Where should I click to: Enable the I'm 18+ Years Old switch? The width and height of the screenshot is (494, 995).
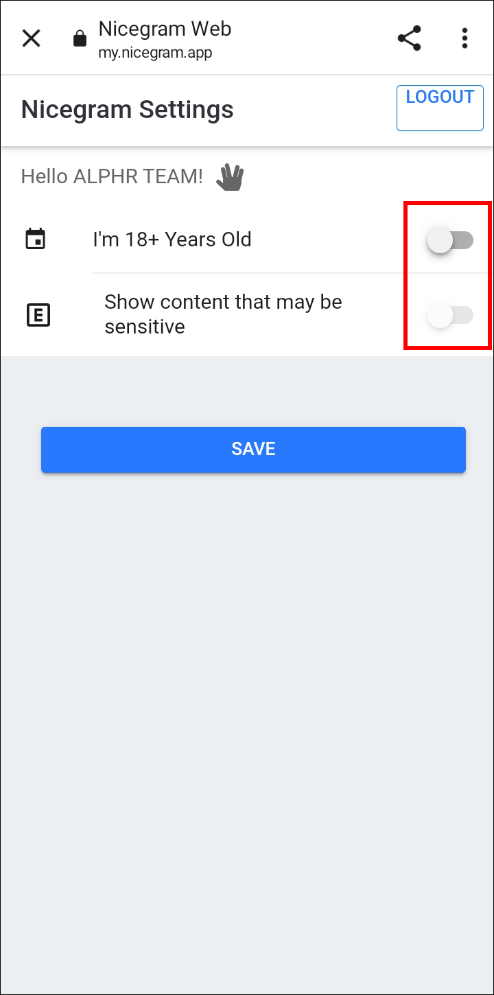point(450,240)
